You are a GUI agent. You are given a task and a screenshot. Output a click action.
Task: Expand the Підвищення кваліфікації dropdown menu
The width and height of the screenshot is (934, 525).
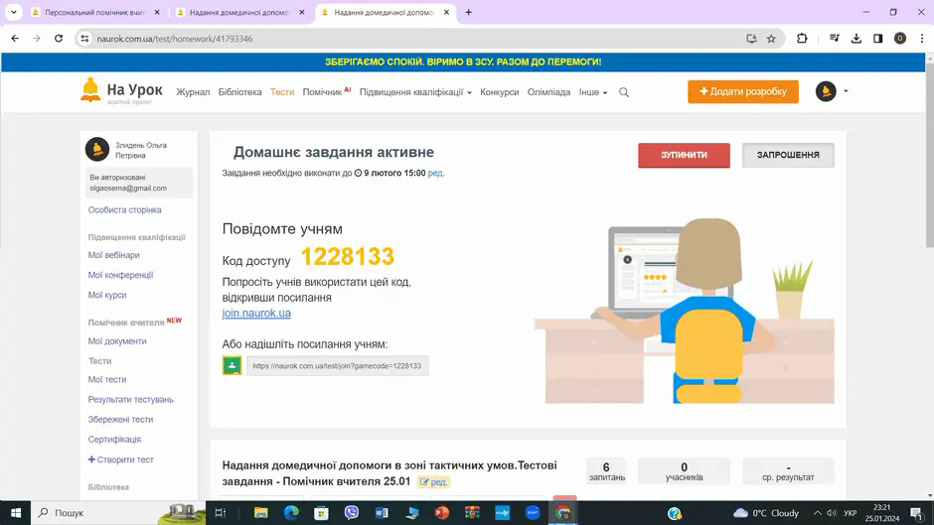coord(415,92)
